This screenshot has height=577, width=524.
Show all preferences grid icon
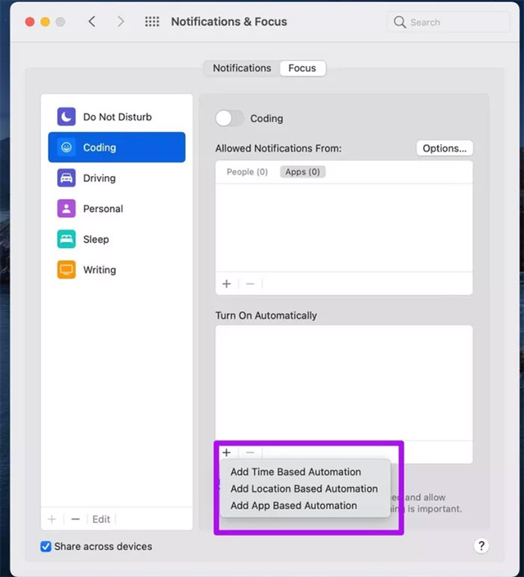[x=152, y=22]
